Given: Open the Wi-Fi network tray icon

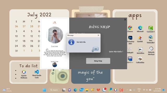Looking at the screenshot, I should [144, 90].
